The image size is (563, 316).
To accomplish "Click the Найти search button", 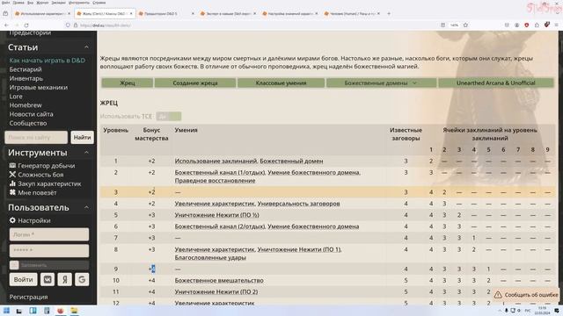I will tap(82, 137).
